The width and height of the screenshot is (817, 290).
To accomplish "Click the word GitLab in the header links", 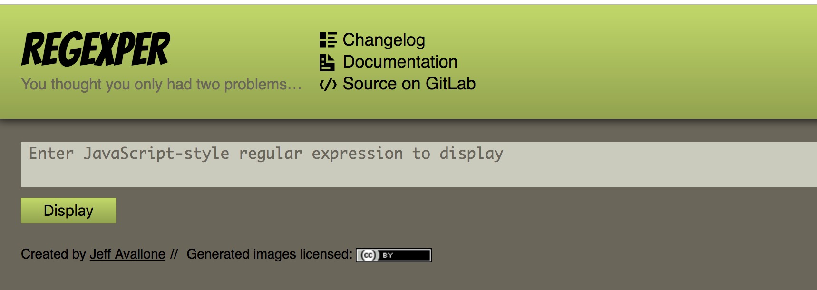I will (450, 84).
